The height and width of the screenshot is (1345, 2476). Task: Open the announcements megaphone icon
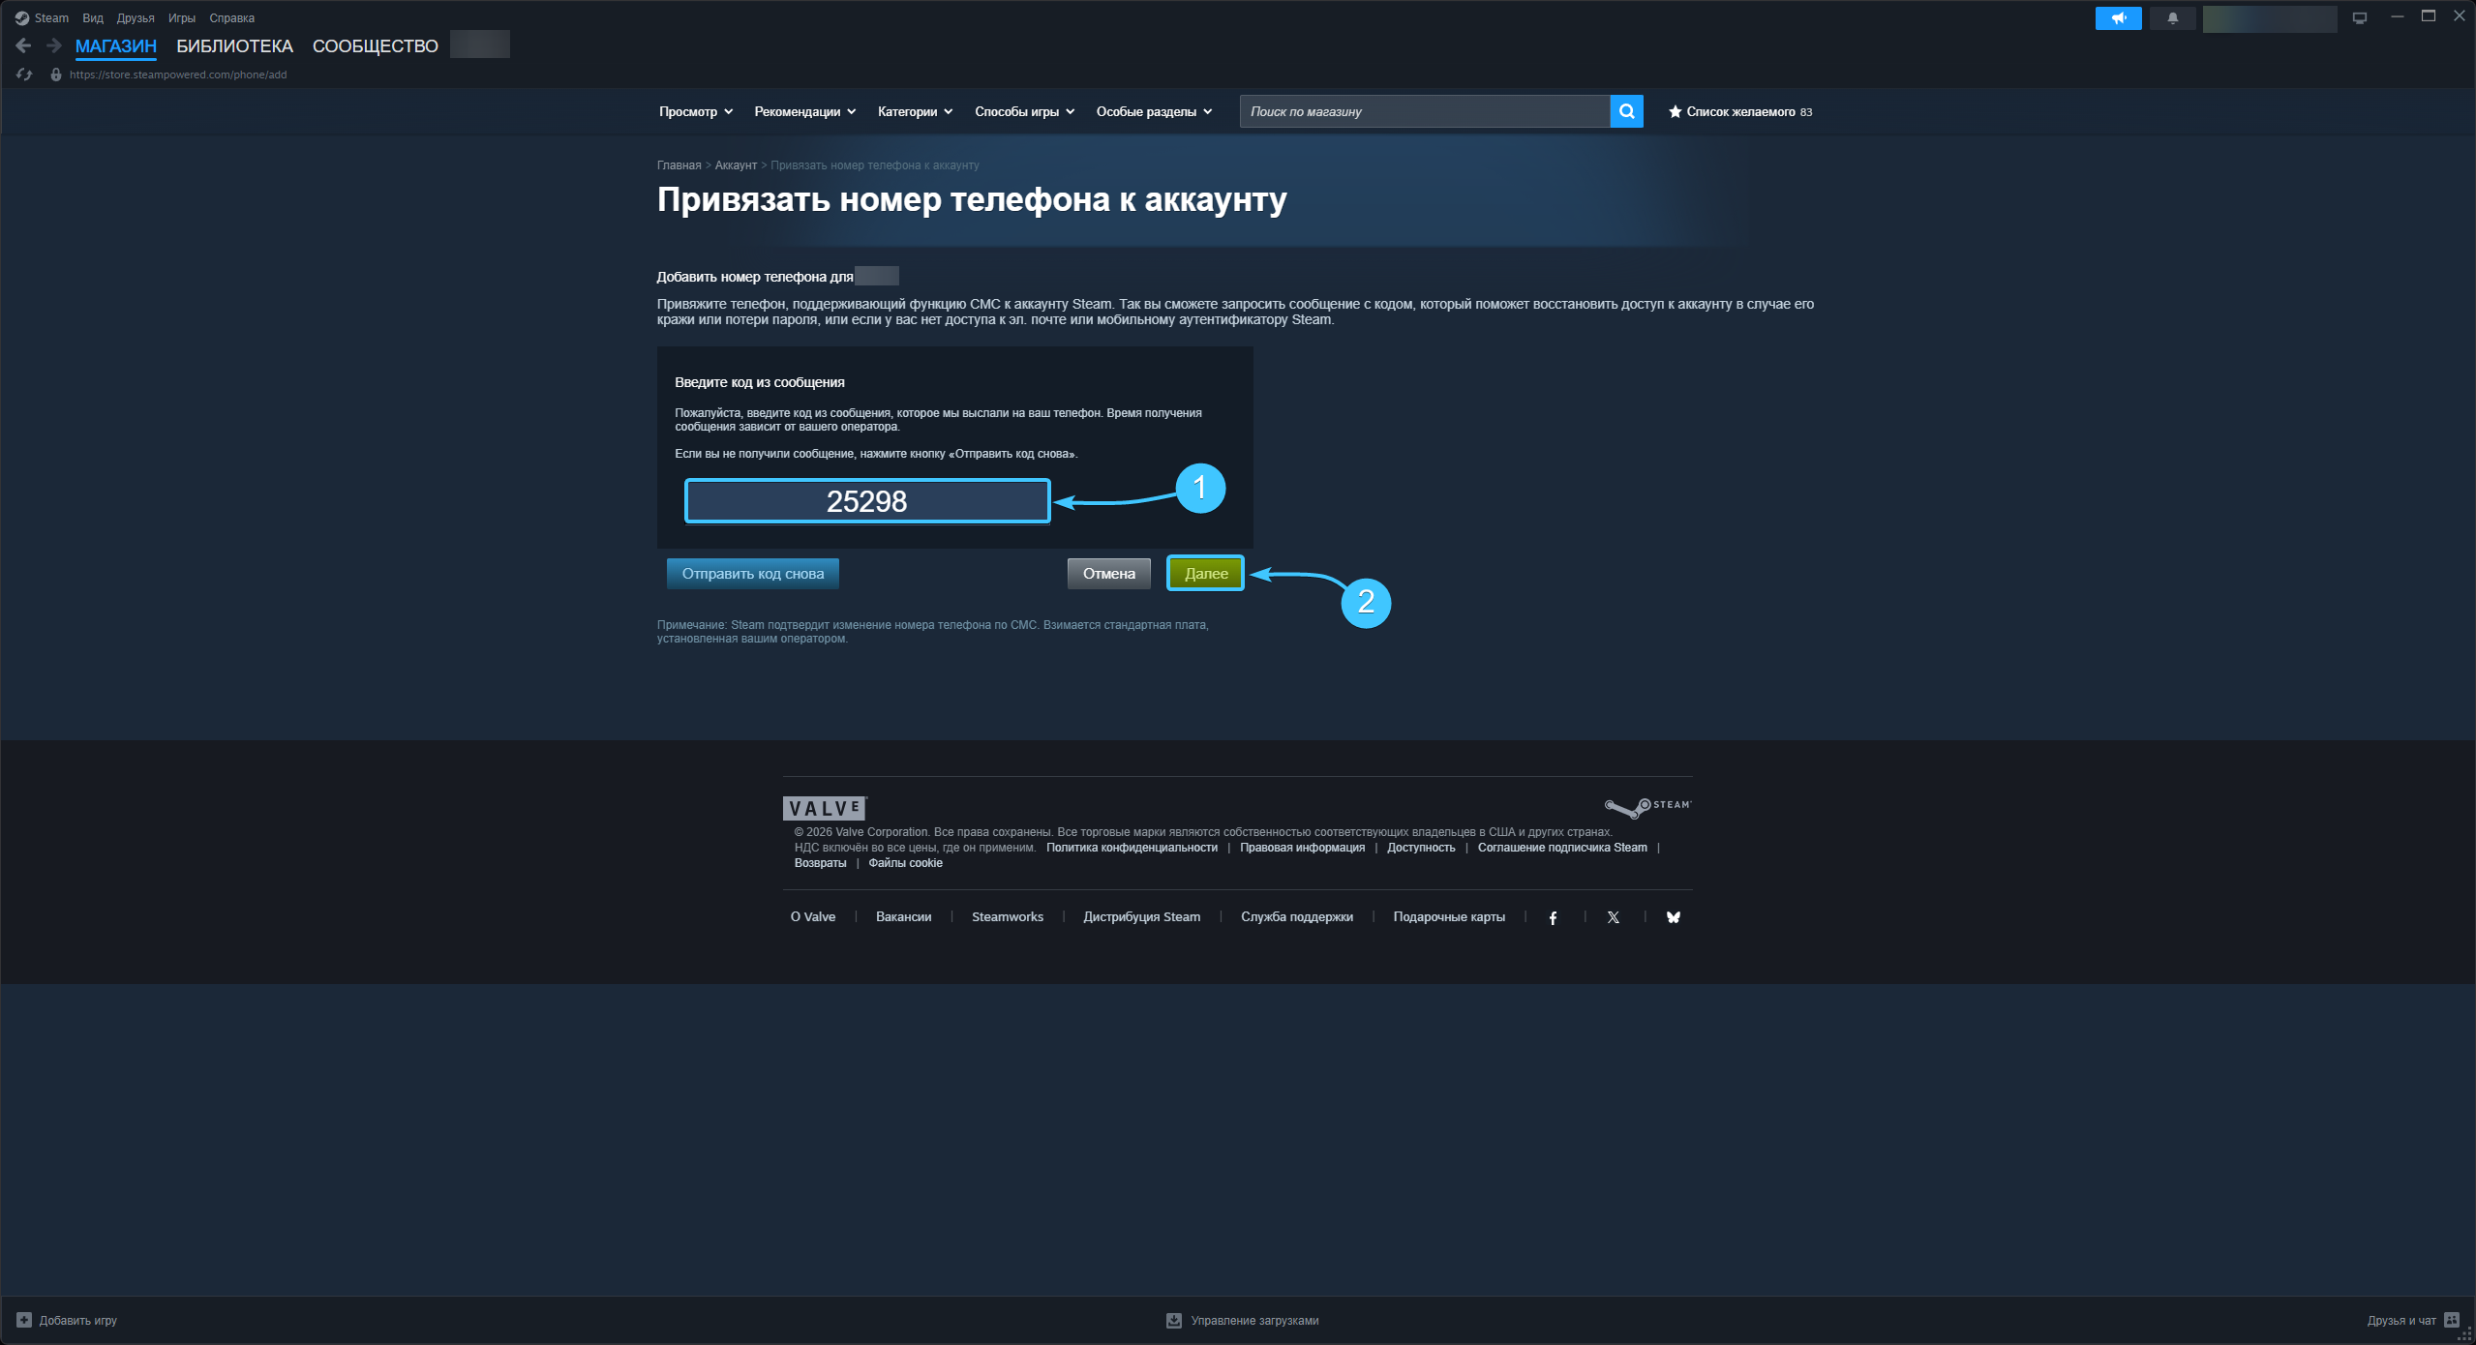coord(2118,18)
